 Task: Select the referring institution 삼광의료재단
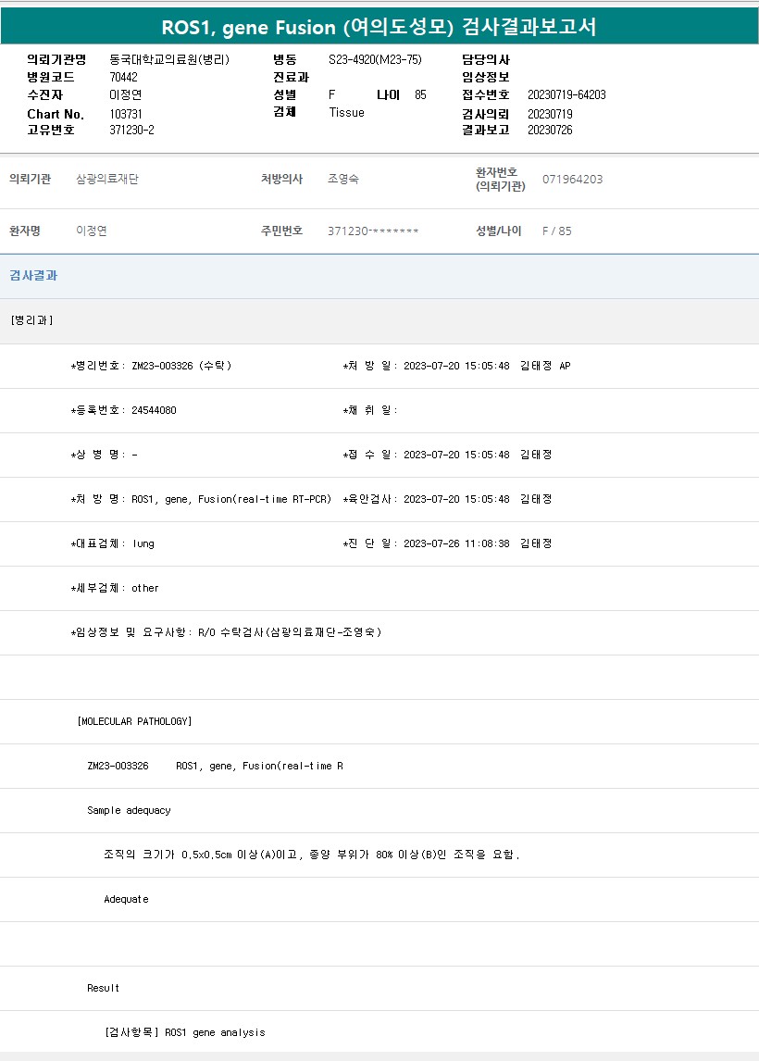pyautogui.click(x=107, y=179)
